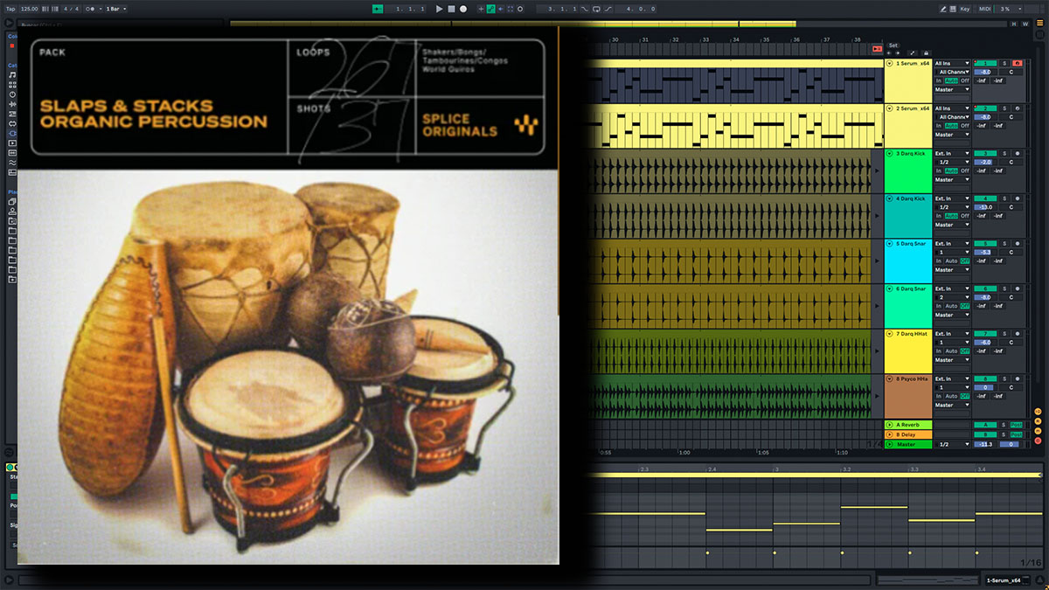This screenshot has width=1049, height=590.
Task: Unfold the B Delay return track
Action: pyautogui.click(x=890, y=434)
